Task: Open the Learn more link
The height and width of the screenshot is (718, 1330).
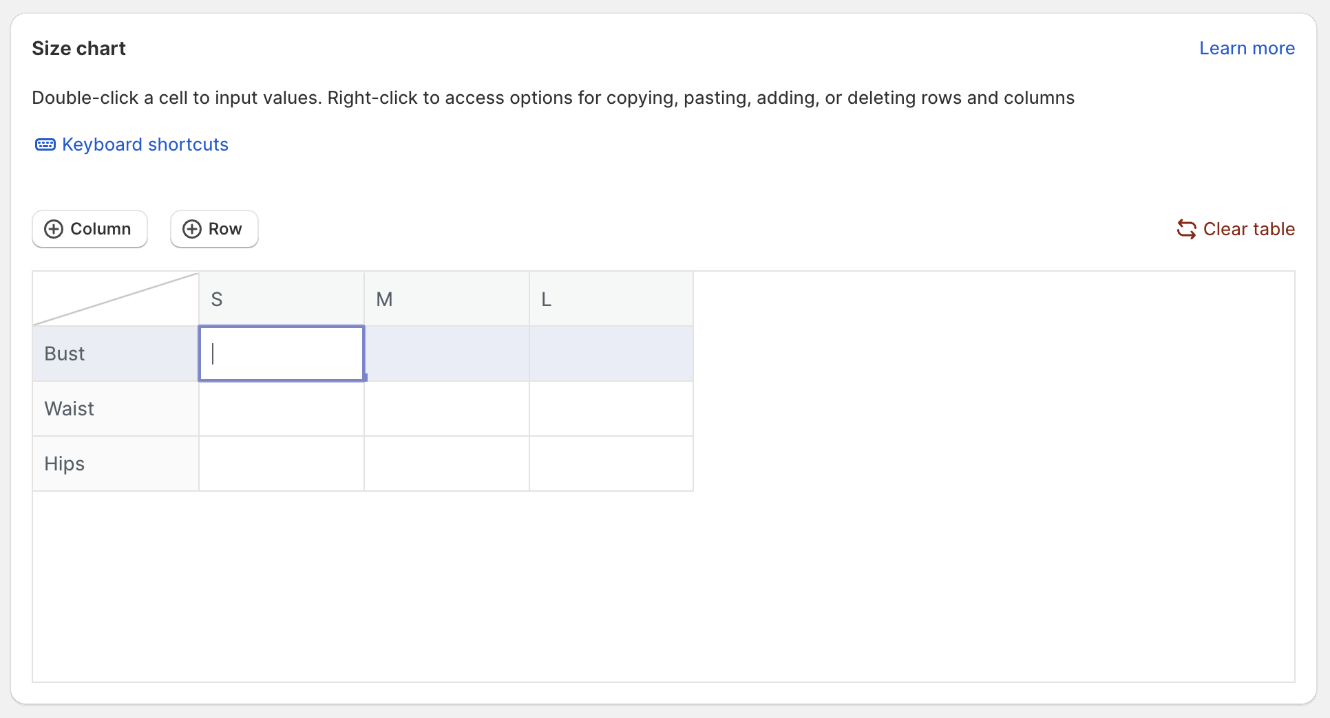Action: point(1247,48)
